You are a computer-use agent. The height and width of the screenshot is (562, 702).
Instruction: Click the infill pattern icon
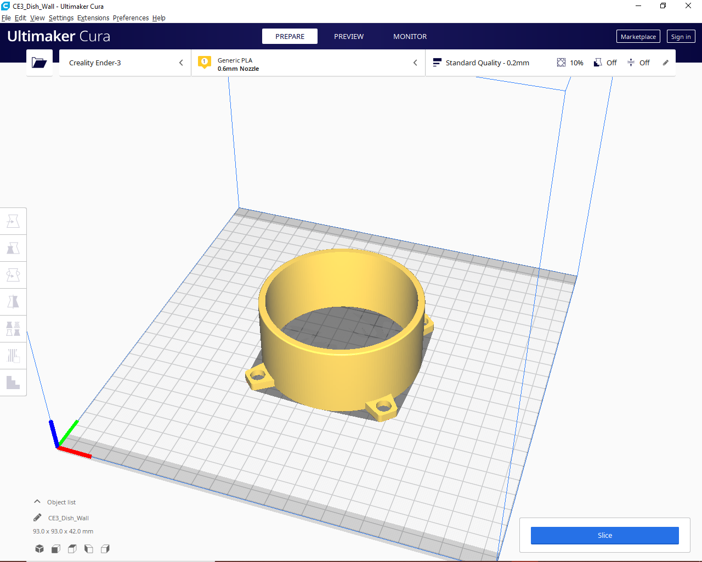pos(561,63)
